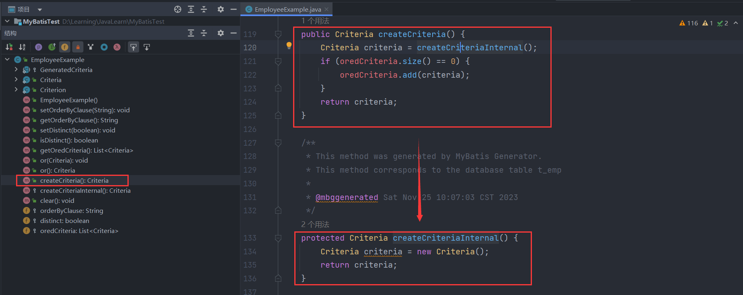This screenshot has height=295, width=743.
Task: Expand all in the 项目 panel header
Action: click(x=191, y=9)
